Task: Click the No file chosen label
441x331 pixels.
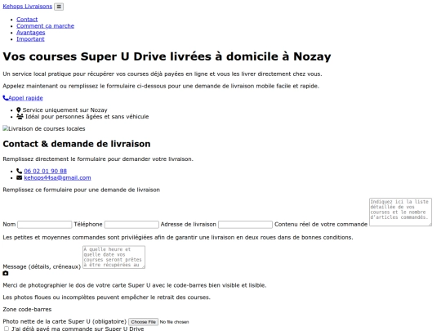Action: [x=174, y=322]
